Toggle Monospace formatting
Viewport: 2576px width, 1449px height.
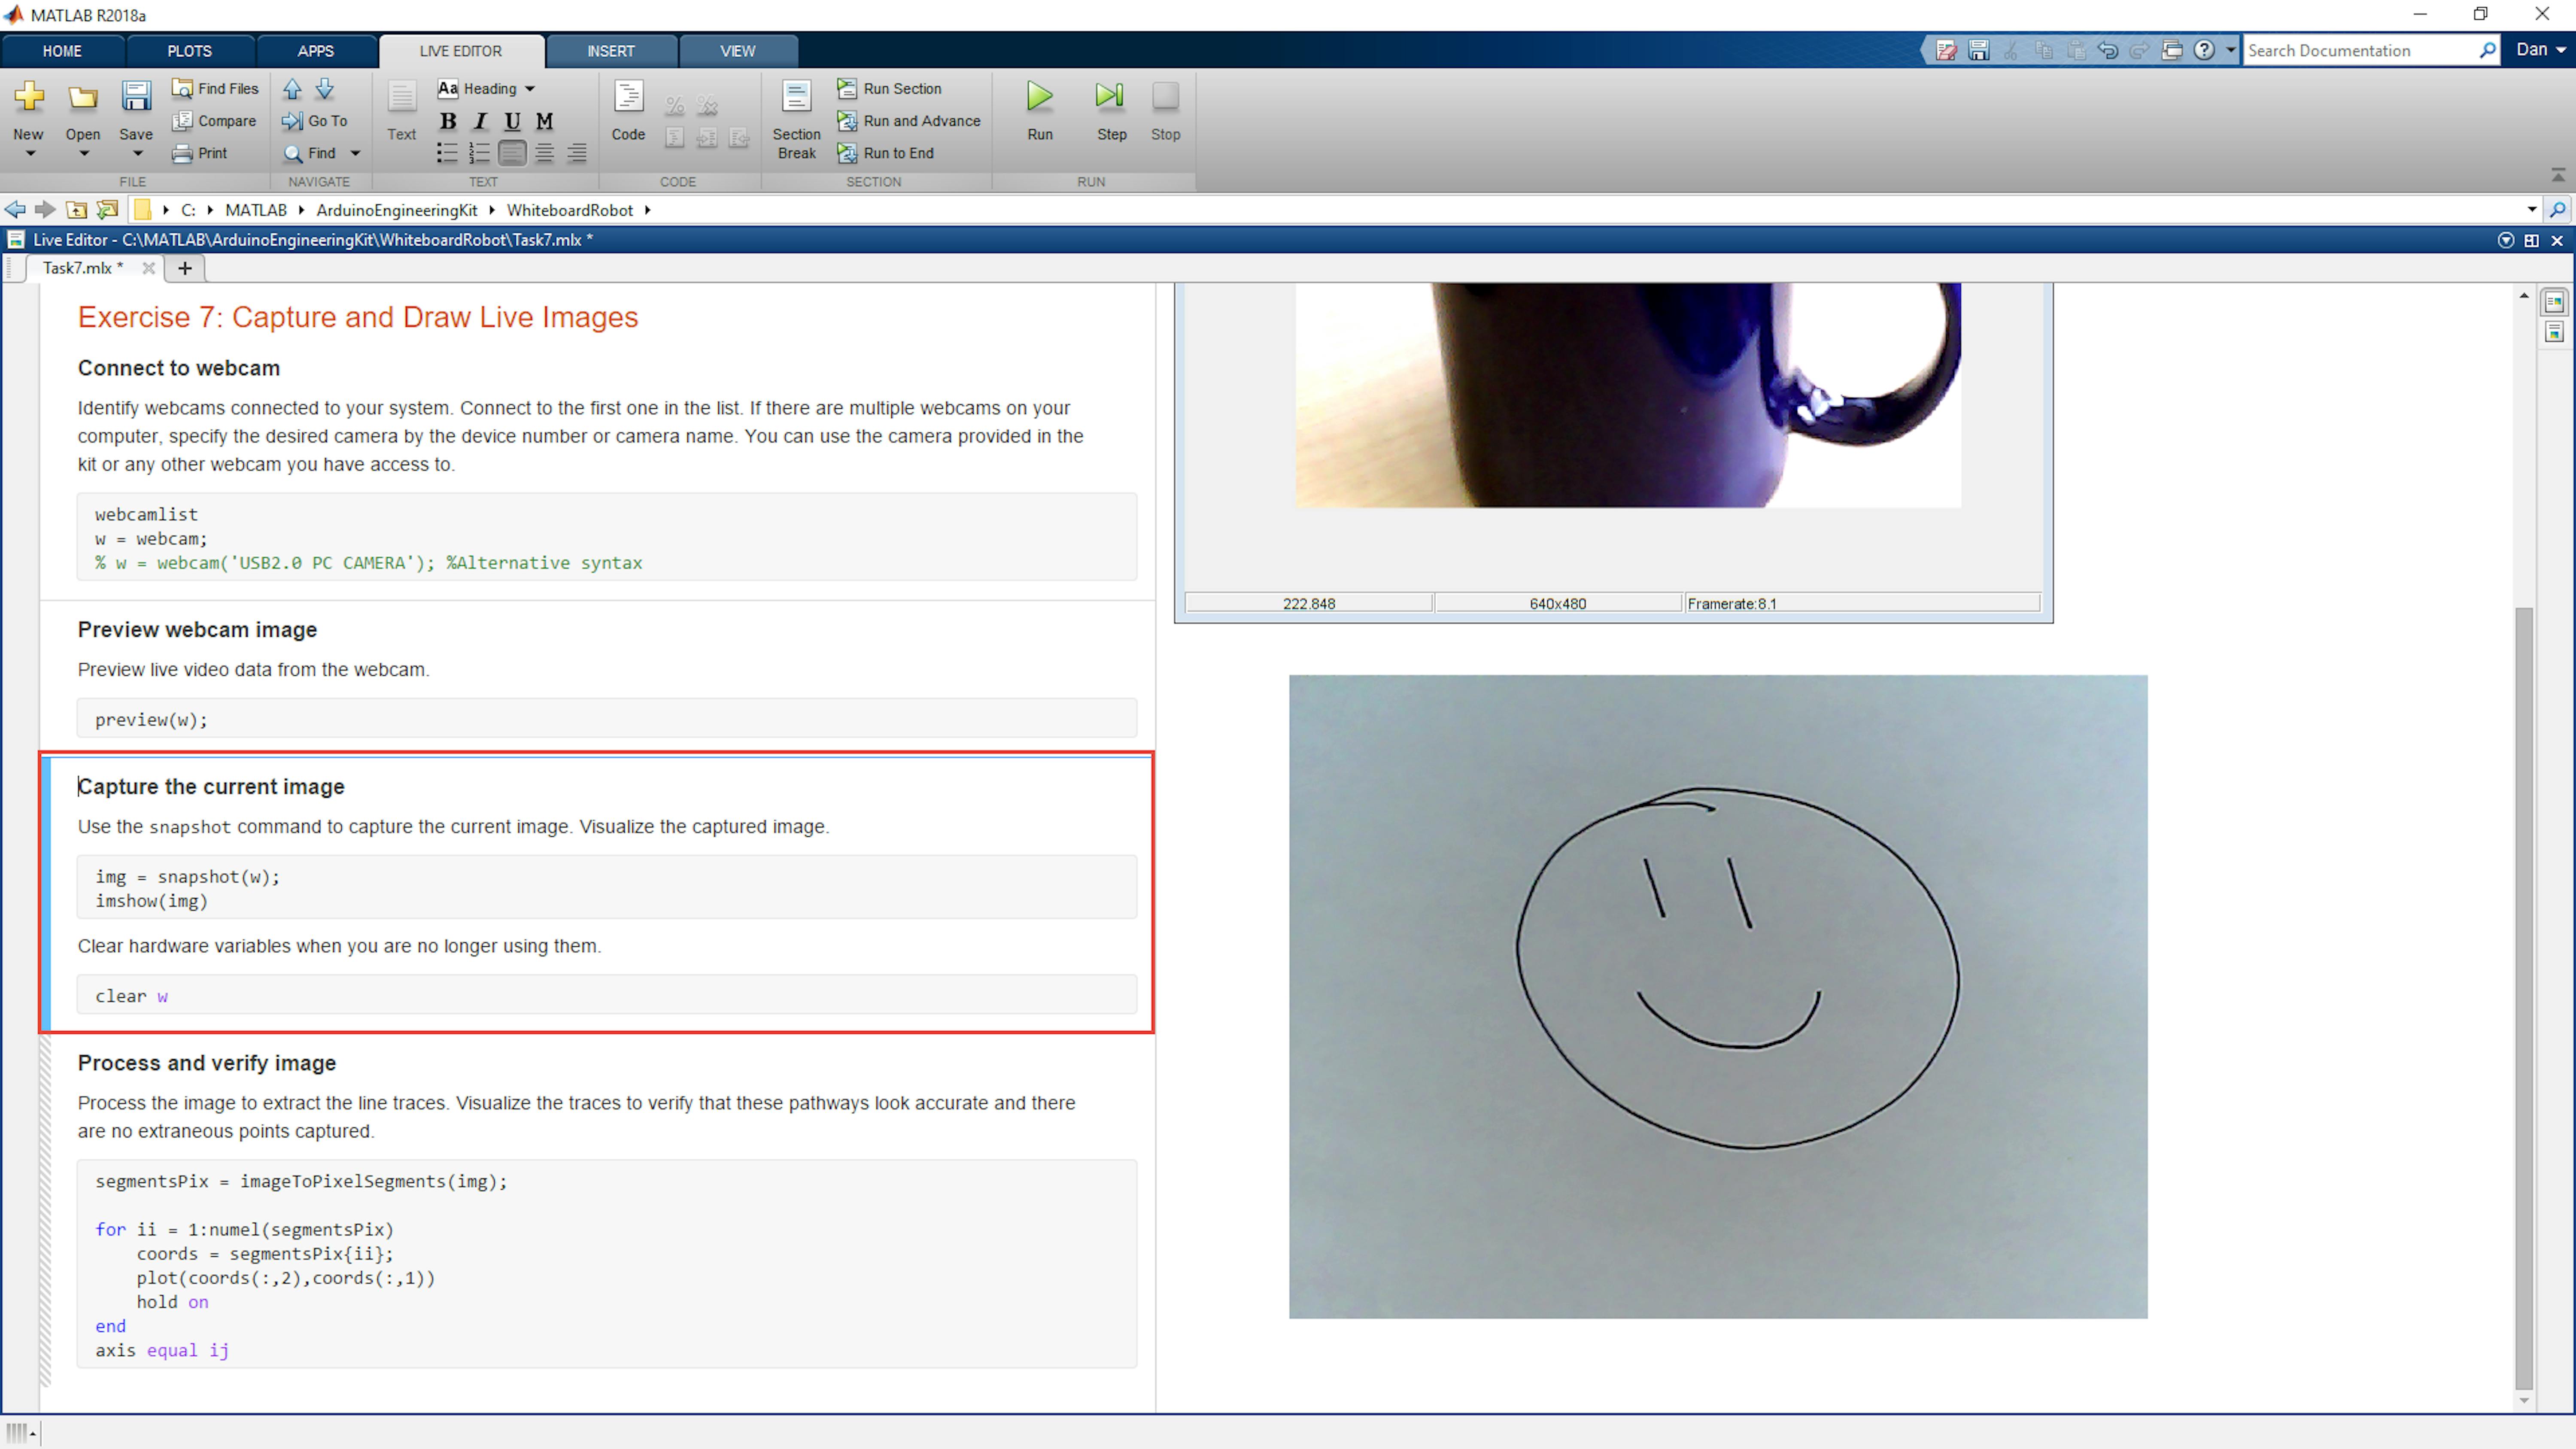[544, 121]
